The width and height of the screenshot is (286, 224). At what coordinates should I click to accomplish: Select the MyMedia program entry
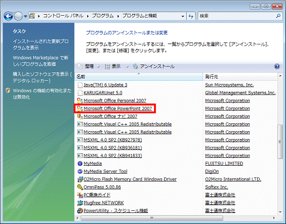click(93, 163)
